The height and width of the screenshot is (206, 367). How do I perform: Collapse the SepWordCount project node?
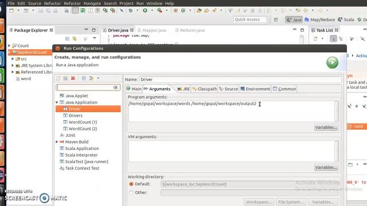[9, 52]
